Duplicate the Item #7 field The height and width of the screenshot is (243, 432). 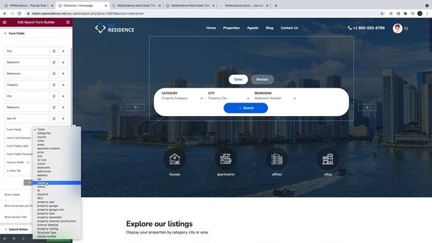pyautogui.click(x=54, y=119)
